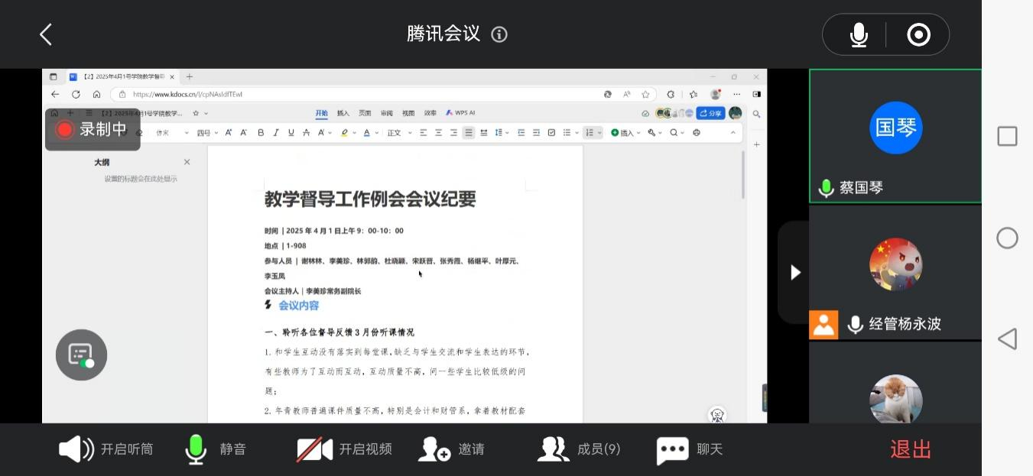Select 蔡国琴 participant video tile
Viewport: 1033px width, 476px height.
[x=895, y=136]
